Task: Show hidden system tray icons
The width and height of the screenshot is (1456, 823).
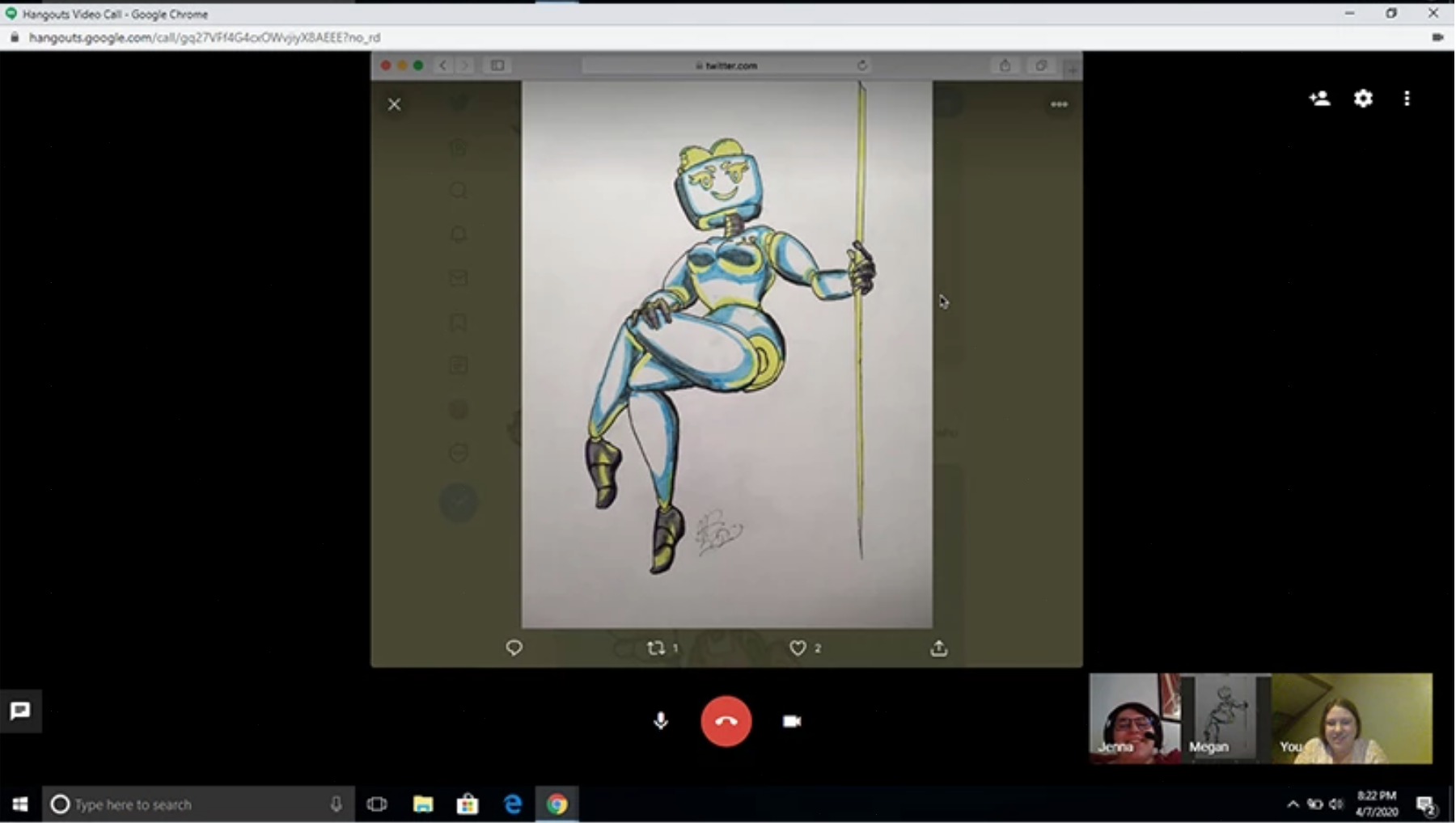Action: 1293,804
